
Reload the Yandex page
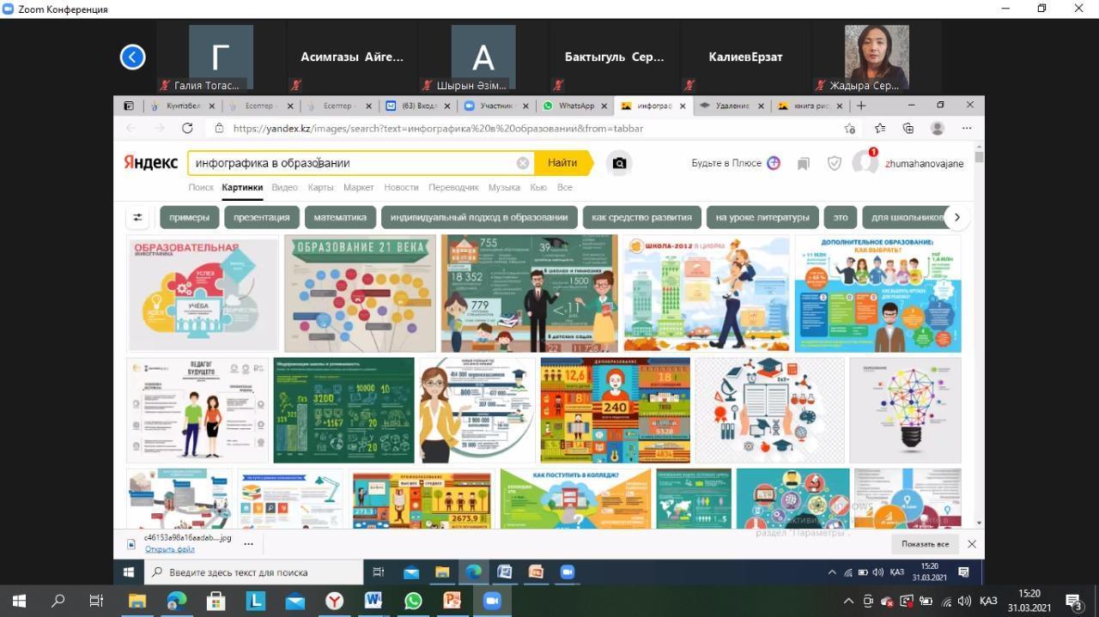point(187,128)
